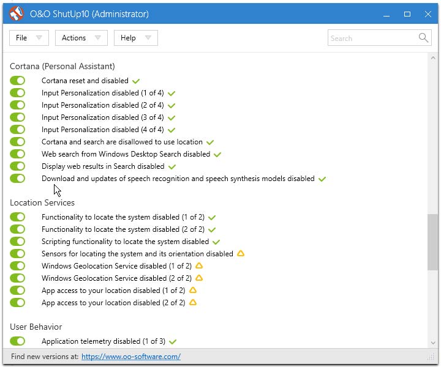
Task: Click the scrollbar down arrow
Action: 433,343
